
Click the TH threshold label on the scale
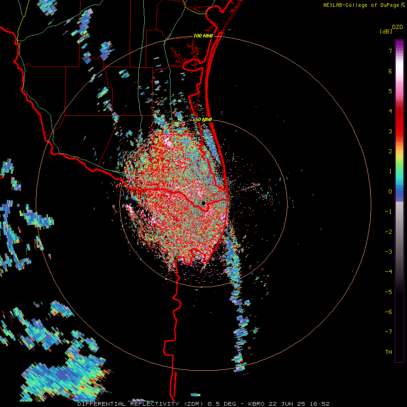pyautogui.click(x=388, y=352)
